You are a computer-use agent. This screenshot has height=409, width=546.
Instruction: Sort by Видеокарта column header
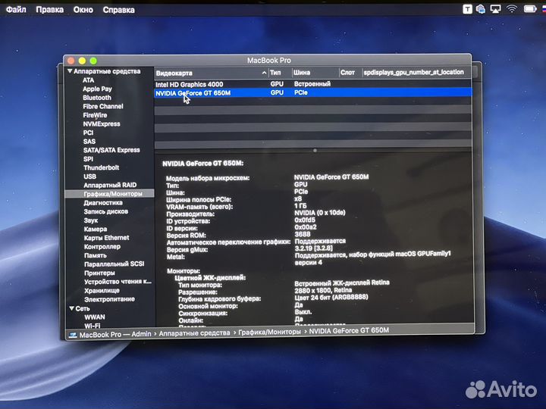(x=211, y=73)
